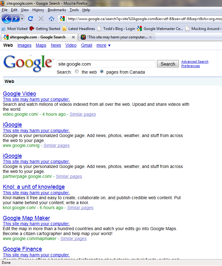Open the Google Webmaster Central bookmark
Image resolution: width=222 pixels, height=266 pixels.
160,29
